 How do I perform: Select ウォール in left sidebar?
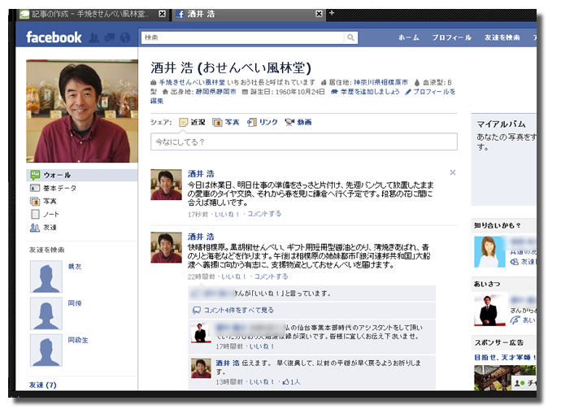click(x=82, y=175)
